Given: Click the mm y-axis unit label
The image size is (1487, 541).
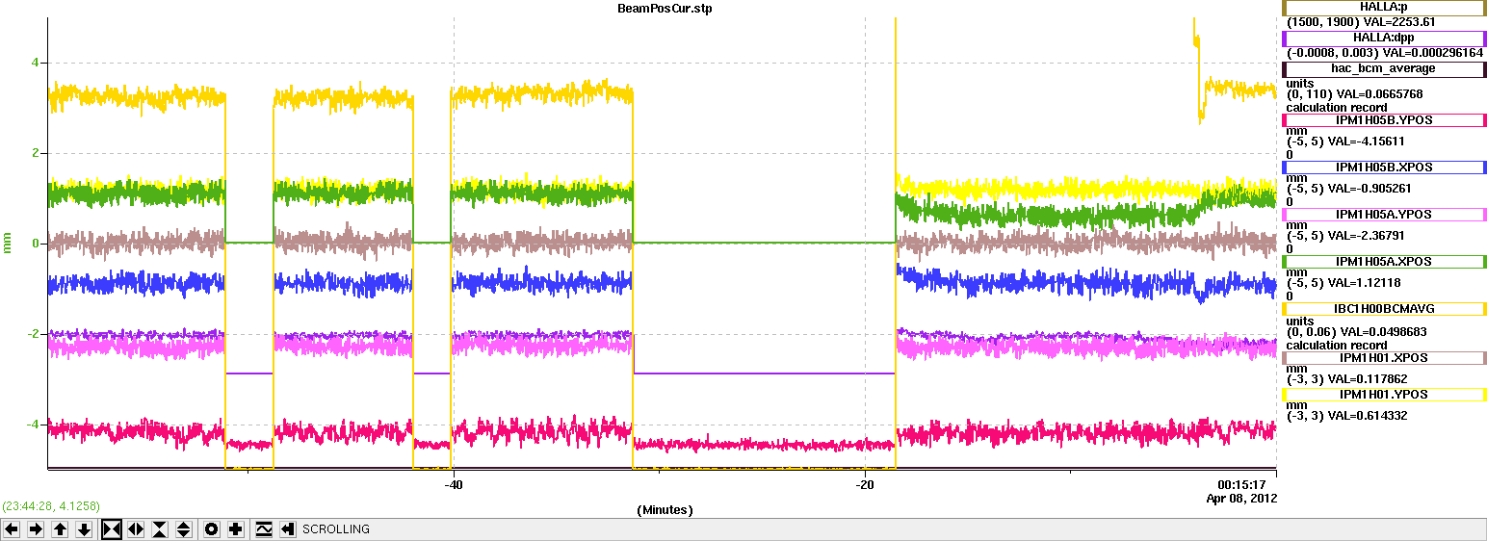Looking at the screenshot, I should (9, 245).
